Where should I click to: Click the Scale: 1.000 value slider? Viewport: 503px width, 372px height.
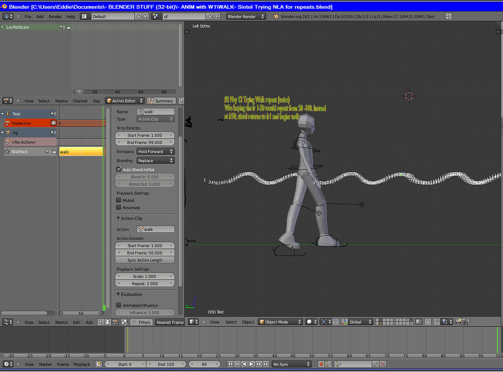point(145,276)
